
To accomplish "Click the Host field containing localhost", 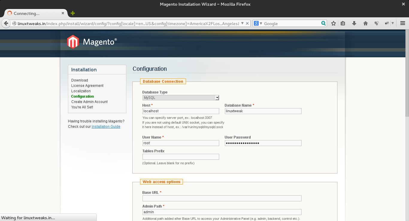I will pyautogui.click(x=181, y=111).
